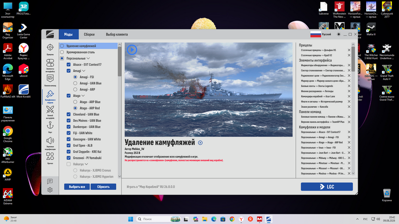Click the Поиск taskbar search field
The image size is (399, 224).
159,219
